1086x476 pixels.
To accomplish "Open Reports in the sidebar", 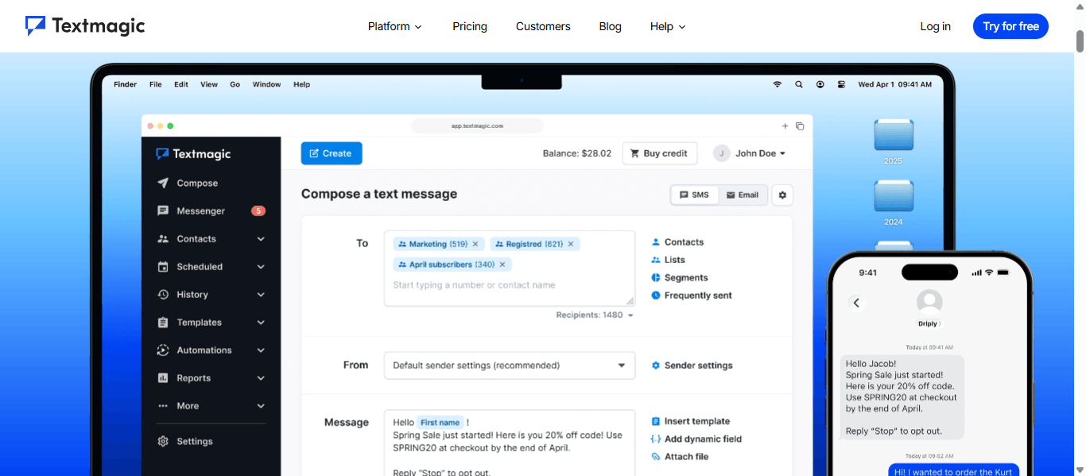I will [x=193, y=378].
